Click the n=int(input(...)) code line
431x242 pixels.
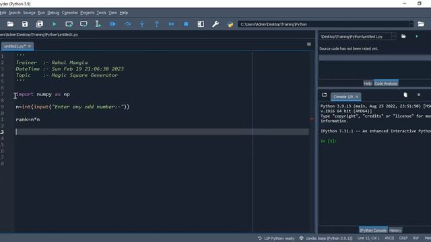(x=73, y=107)
